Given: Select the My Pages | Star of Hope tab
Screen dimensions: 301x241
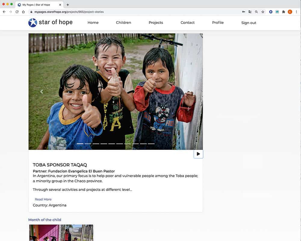Looking at the screenshot, I should click(39, 5).
